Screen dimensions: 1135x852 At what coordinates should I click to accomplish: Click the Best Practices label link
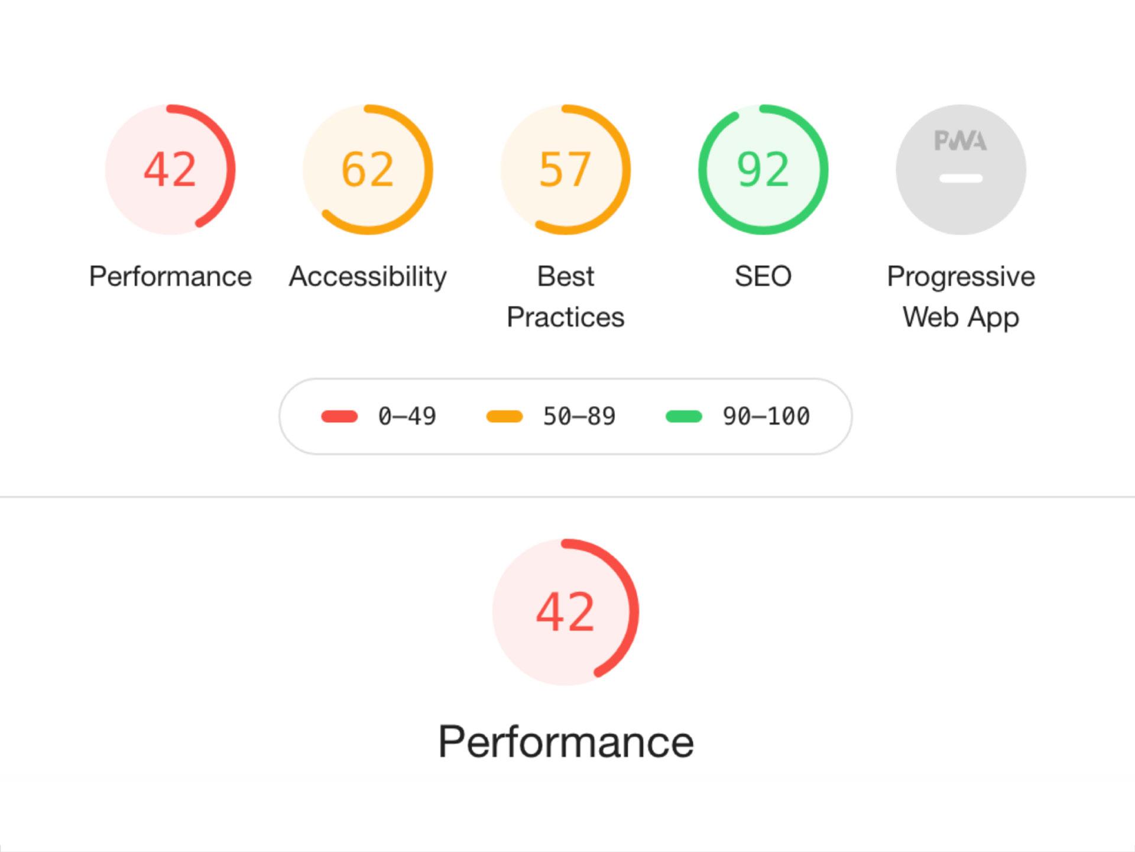click(x=565, y=296)
